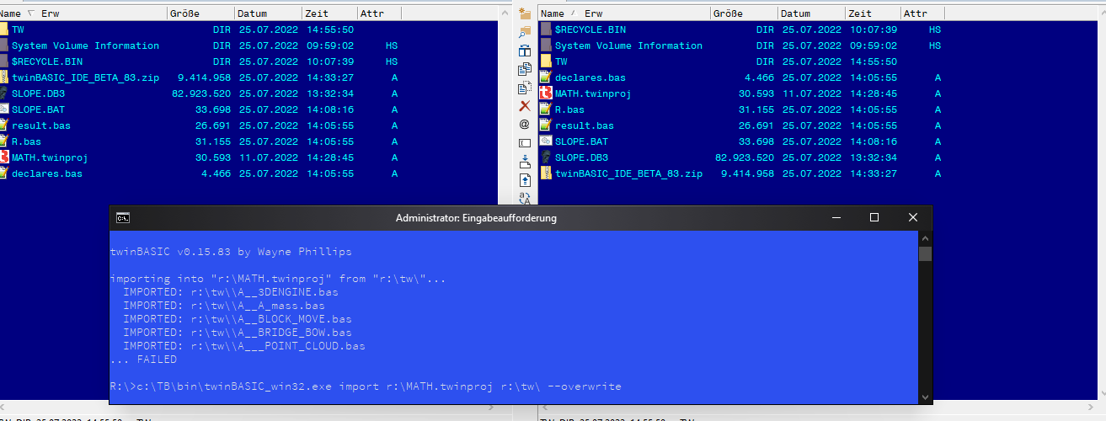Click the a/A case conversion icon
1106x421 pixels.
click(x=524, y=198)
